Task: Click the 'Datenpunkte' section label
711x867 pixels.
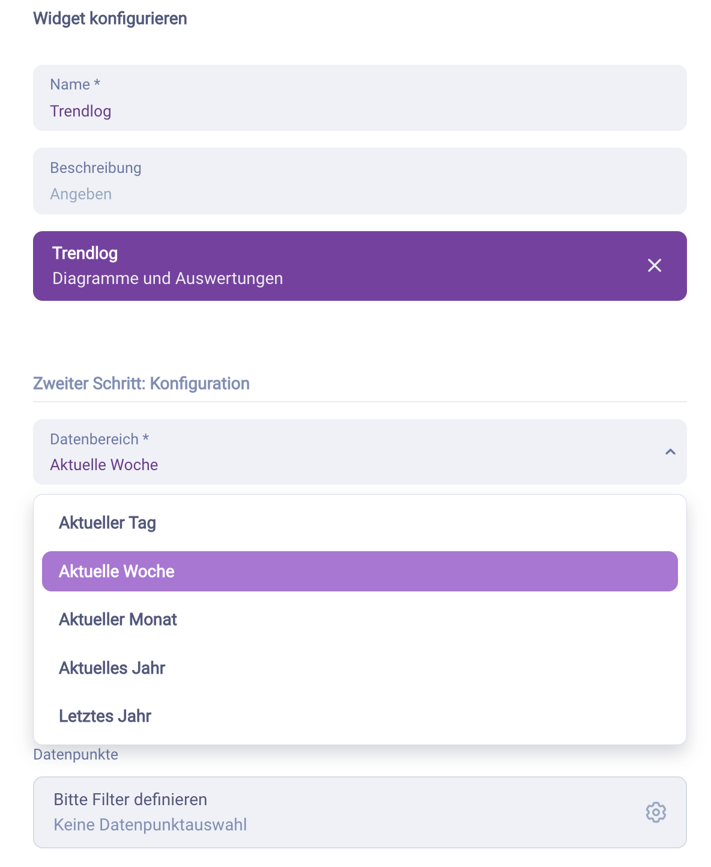Action: click(76, 755)
